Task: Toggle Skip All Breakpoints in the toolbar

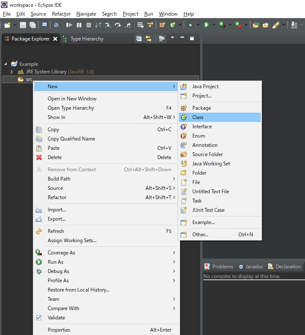Action: (57, 25)
